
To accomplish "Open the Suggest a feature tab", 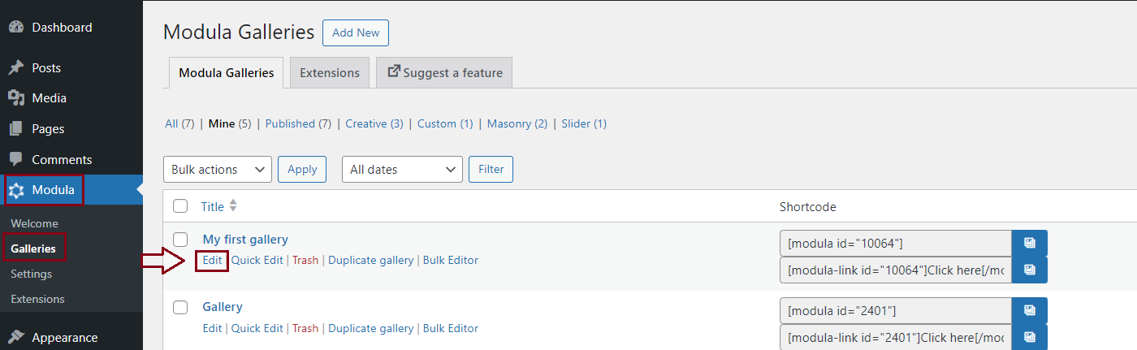I will (444, 72).
